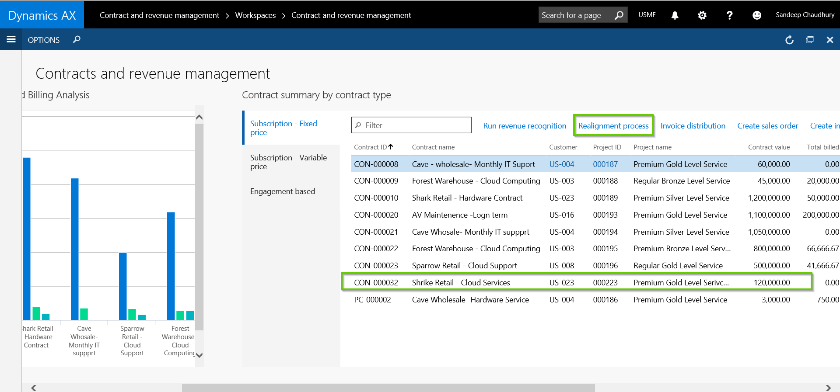Open project link 000187
840x392 pixels.
[x=605, y=164]
